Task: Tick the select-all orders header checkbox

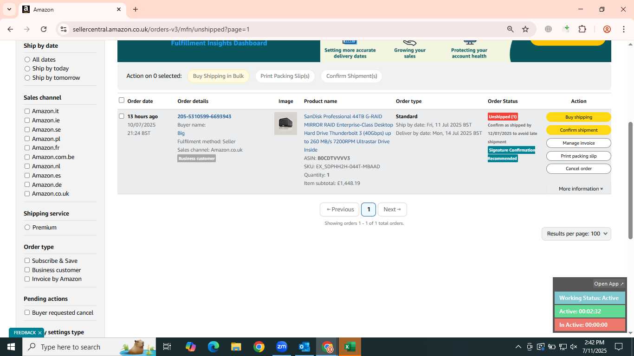Action: [122, 100]
